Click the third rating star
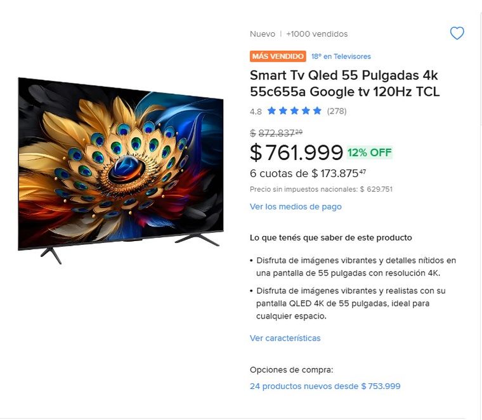 [x=294, y=110]
